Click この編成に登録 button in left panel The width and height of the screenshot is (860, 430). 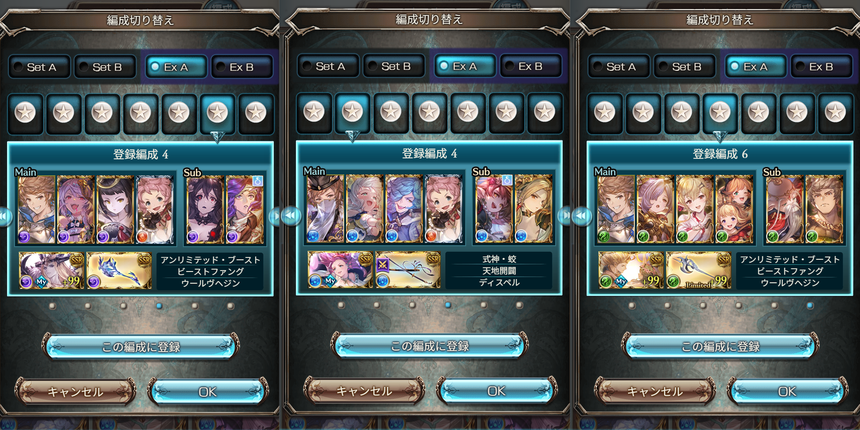(141, 347)
